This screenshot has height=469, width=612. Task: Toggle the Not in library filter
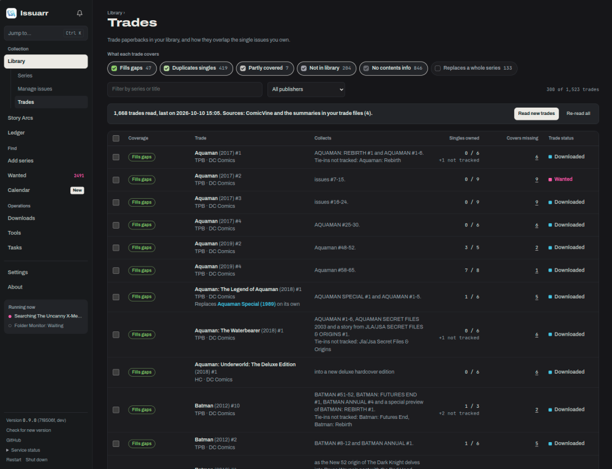pos(326,68)
